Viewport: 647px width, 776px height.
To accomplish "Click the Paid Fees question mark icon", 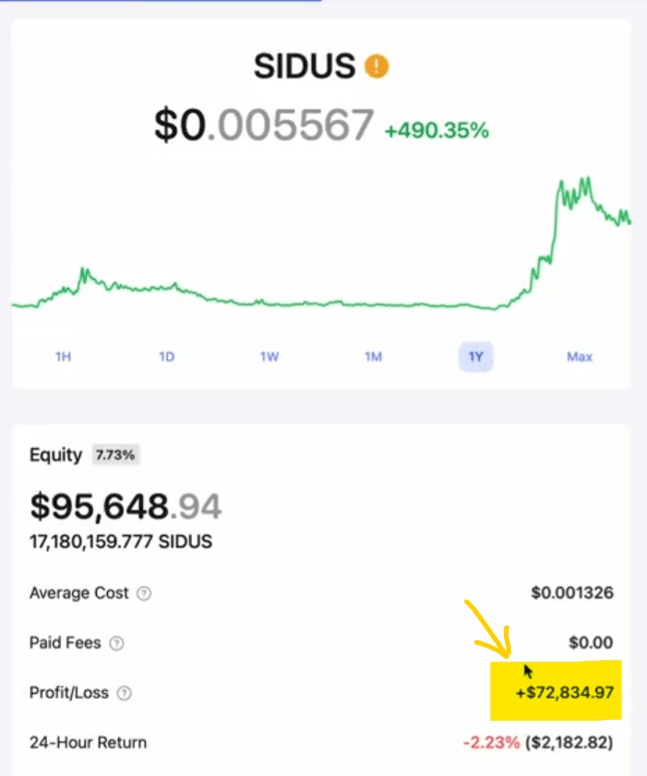I will [117, 643].
